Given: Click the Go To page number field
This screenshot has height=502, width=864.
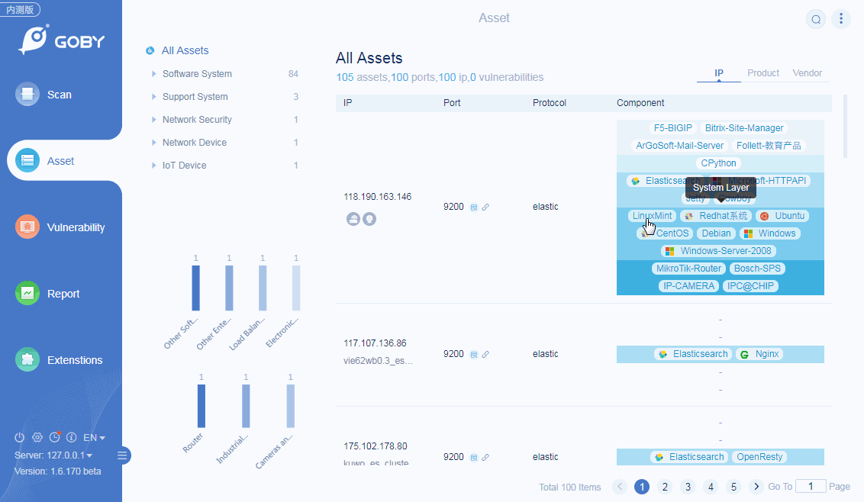Looking at the screenshot, I should coord(811,486).
